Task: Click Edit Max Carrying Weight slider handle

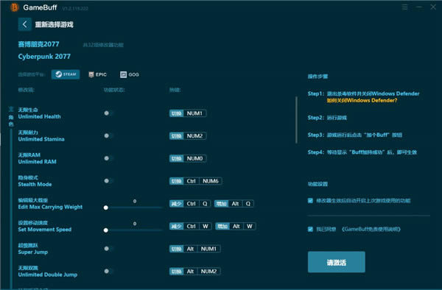Action: (105, 208)
